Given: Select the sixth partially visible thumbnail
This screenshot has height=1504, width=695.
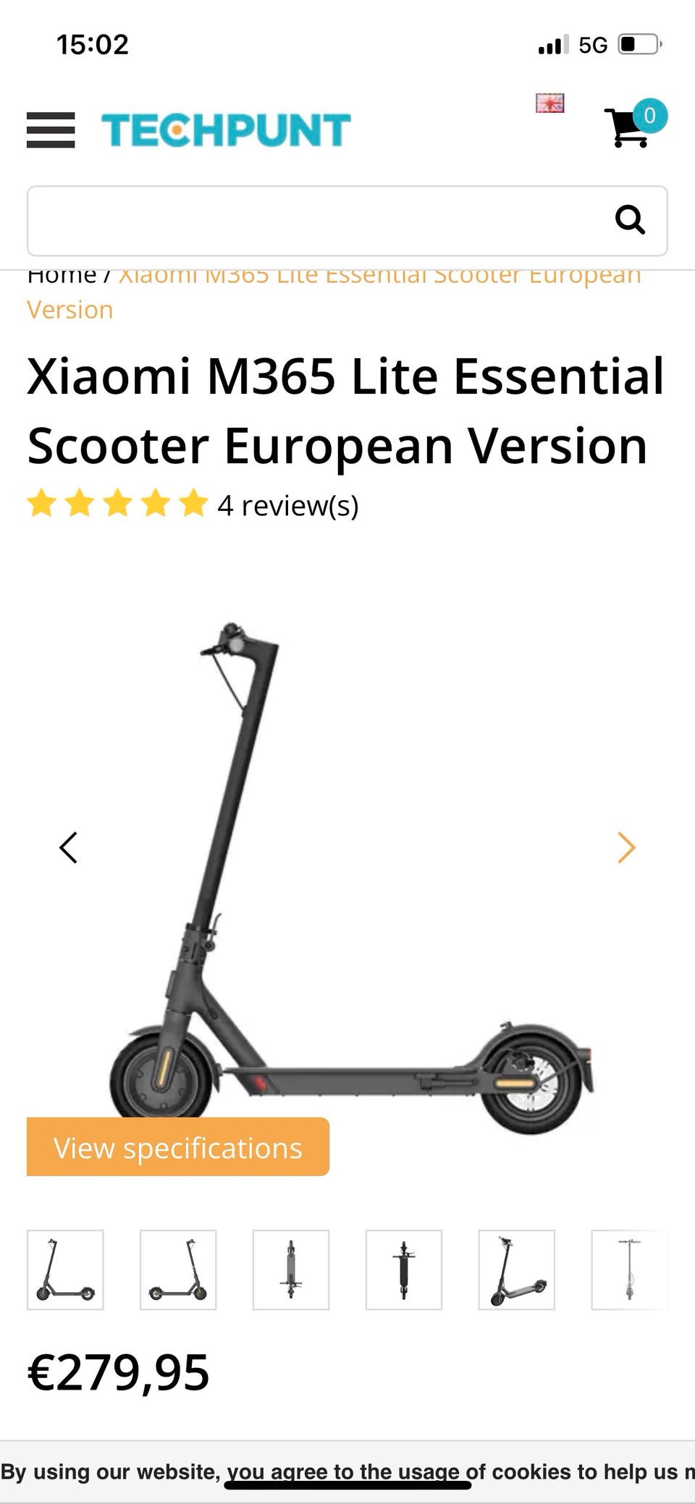Looking at the screenshot, I should (x=629, y=1269).
